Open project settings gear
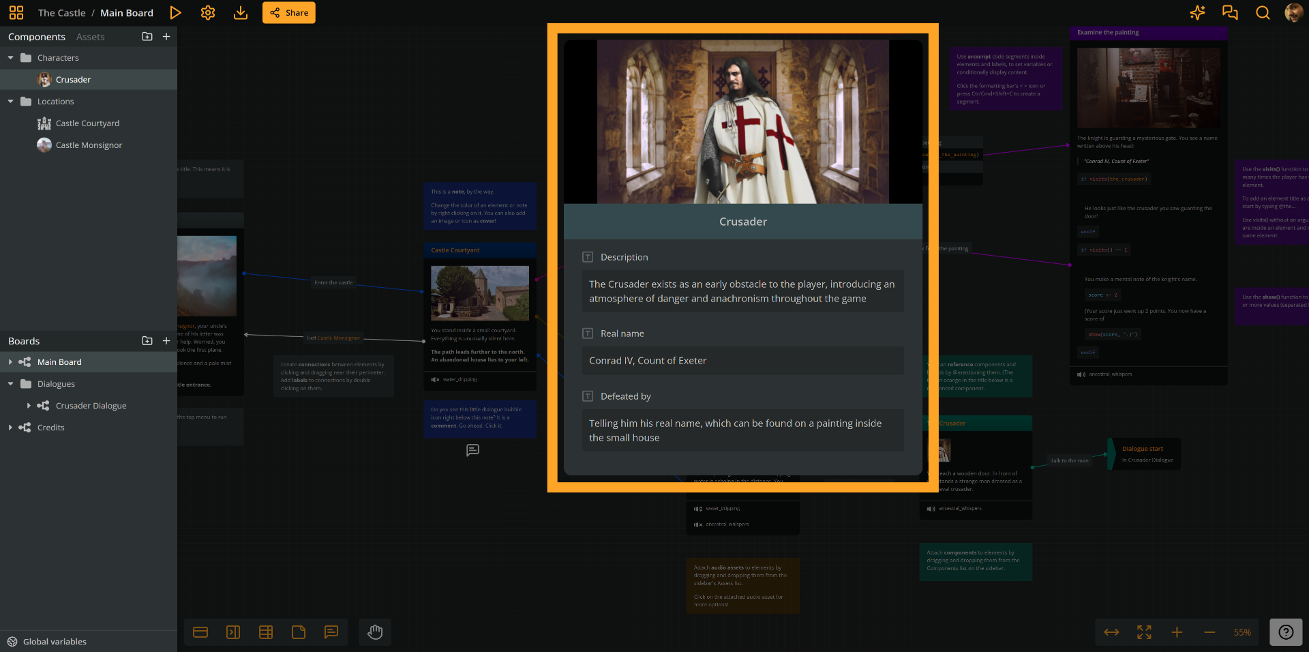The image size is (1309, 652). pyautogui.click(x=208, y=13)
